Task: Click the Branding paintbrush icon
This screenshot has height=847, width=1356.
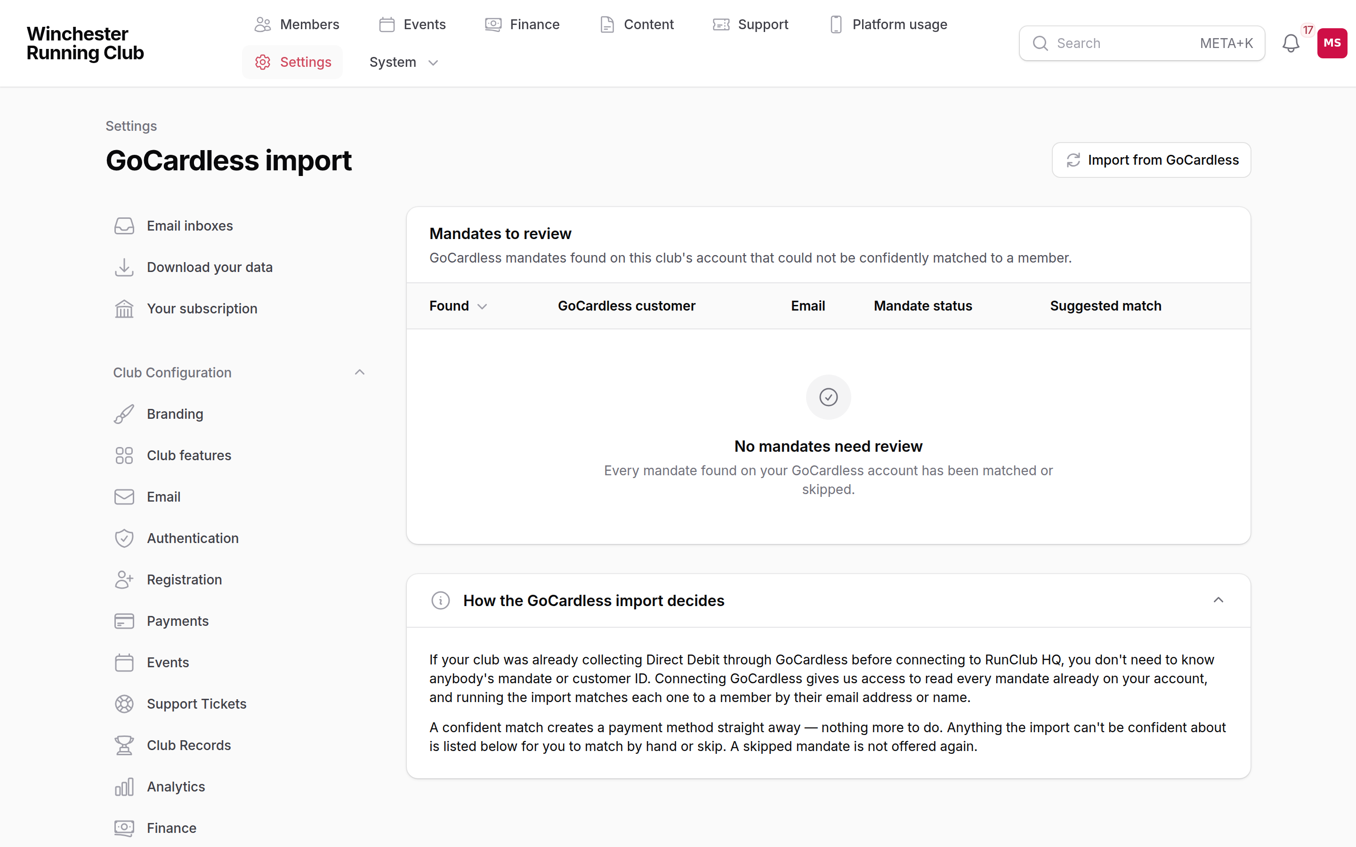Action: 124,414
